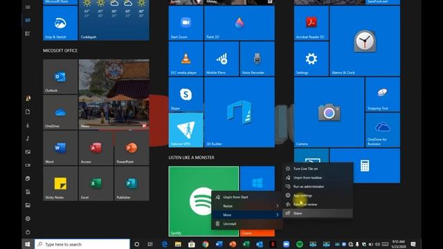Open Microsoft Edge from taskbar

(x=165, y=244)
